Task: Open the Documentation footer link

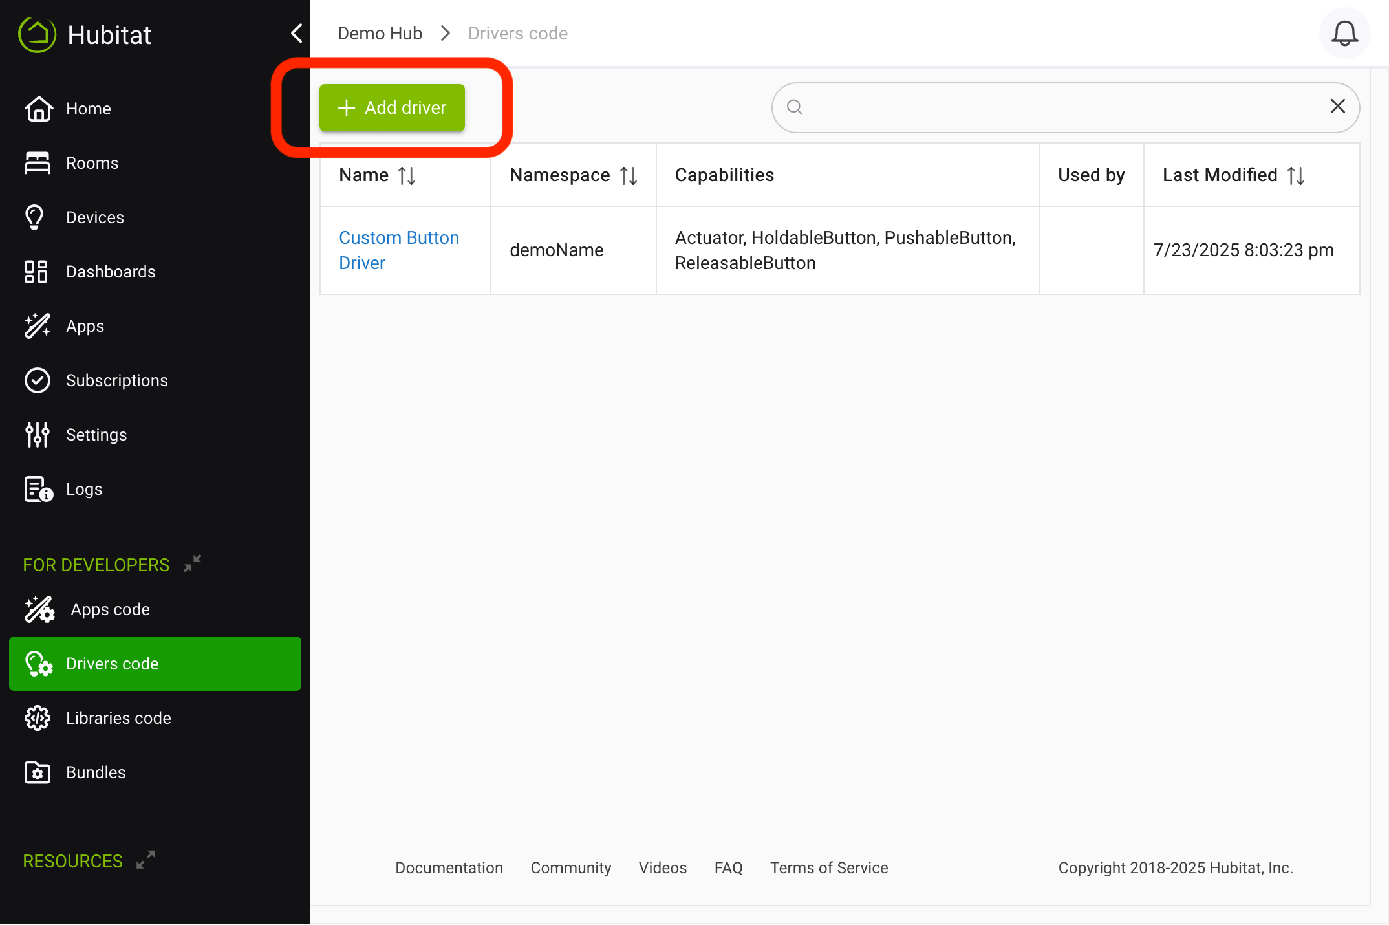Action: 449,867
